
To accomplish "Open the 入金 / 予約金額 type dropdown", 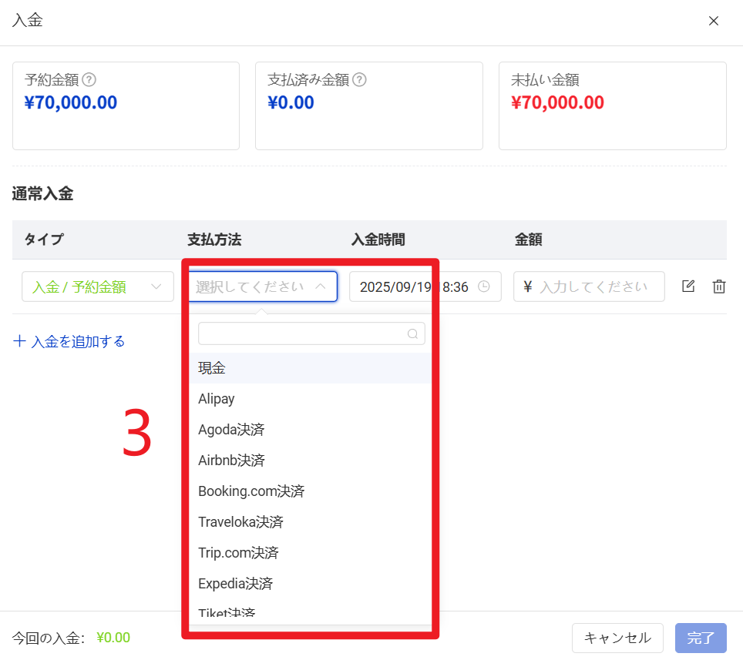I will 98,286.
